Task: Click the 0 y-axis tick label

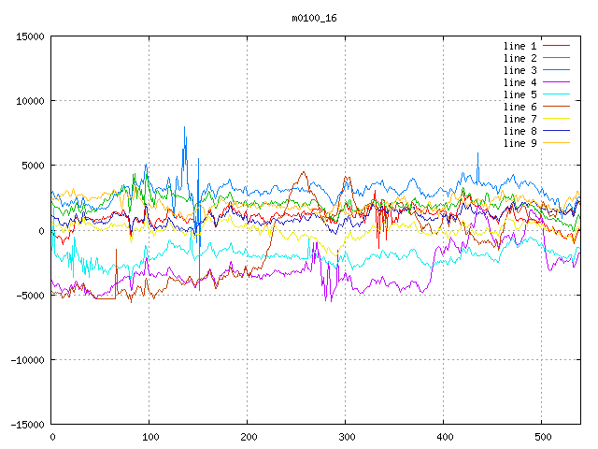Action: coord(43,230)
